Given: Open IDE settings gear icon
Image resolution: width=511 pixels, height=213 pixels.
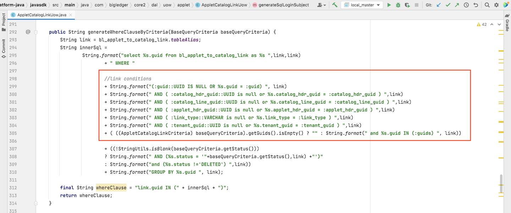Looking at the screenshot, I should pos(496,5).
